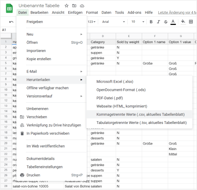Check cloud save status icon
Viewport: 197px width, 190px height.
(82, 6)
